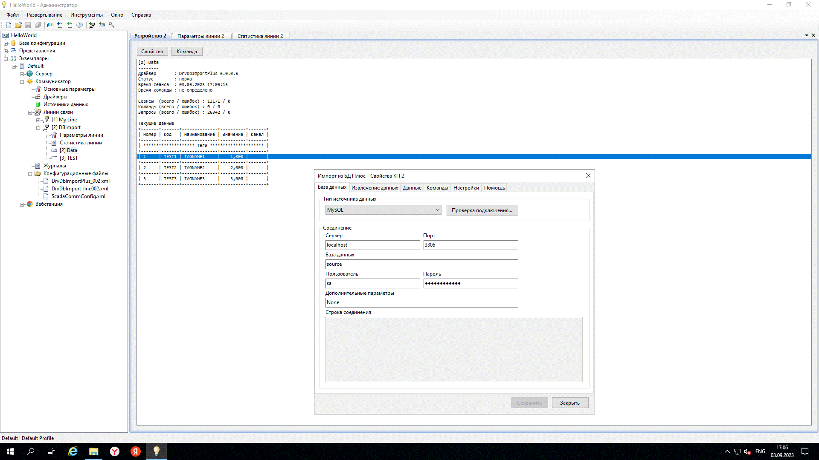Click the tools icon of Параметры линии node
819x460 pixels.
[54, 135]
